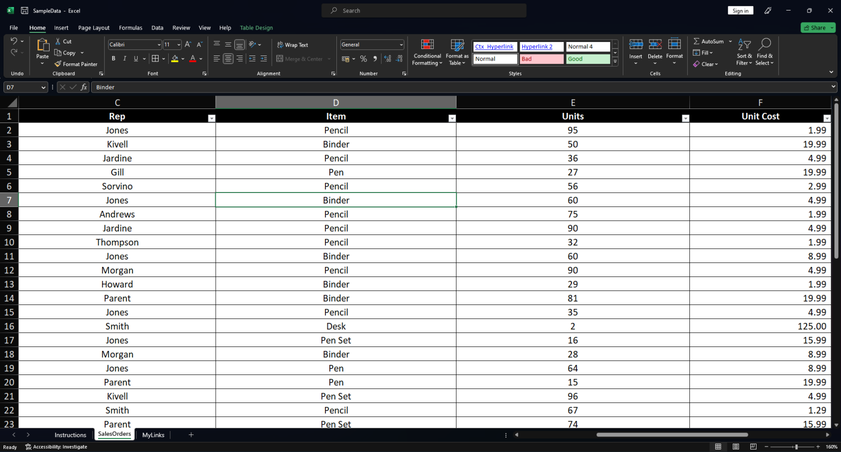Click Decrease Decimal icon
The width and height of the screenshot is (841, 452).
(x=399, y=58)
